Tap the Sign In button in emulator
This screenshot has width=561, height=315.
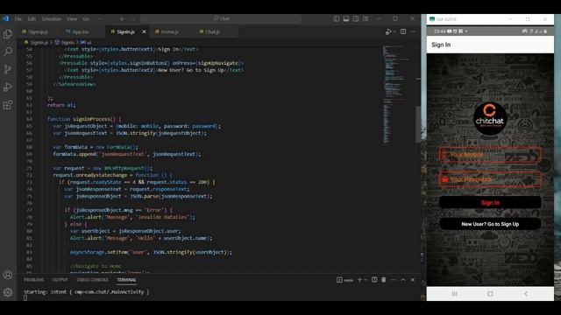click(x=490, y=202)
